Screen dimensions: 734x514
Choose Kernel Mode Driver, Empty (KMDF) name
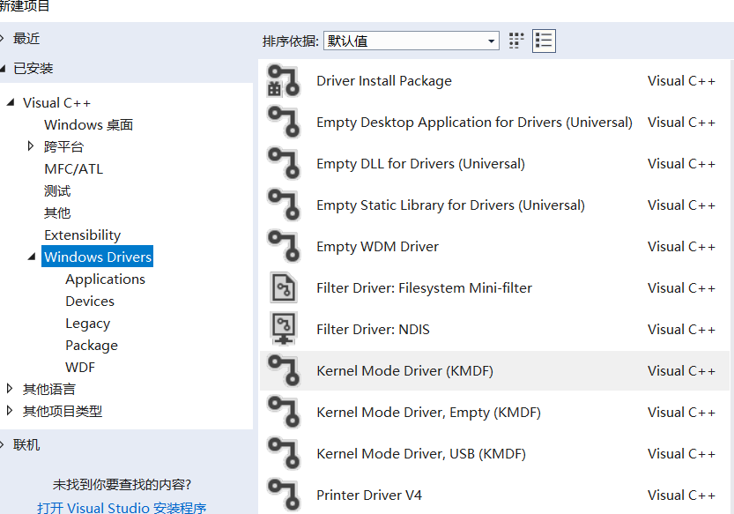click(428, 413)
